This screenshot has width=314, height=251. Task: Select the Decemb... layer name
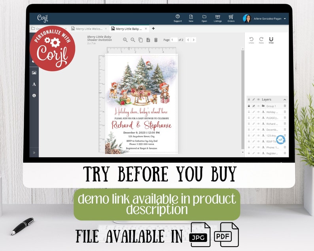pyautogui.click(x=272, y=130)
